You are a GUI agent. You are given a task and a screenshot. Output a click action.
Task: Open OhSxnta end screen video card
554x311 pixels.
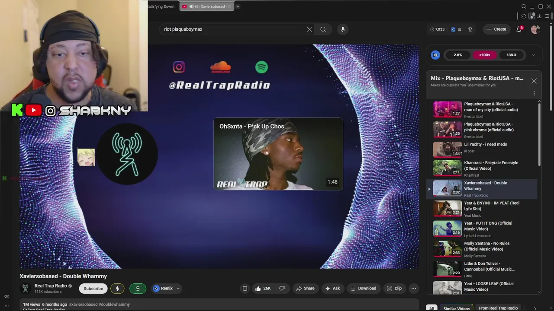pyautogui.click(x=278, y=154)
